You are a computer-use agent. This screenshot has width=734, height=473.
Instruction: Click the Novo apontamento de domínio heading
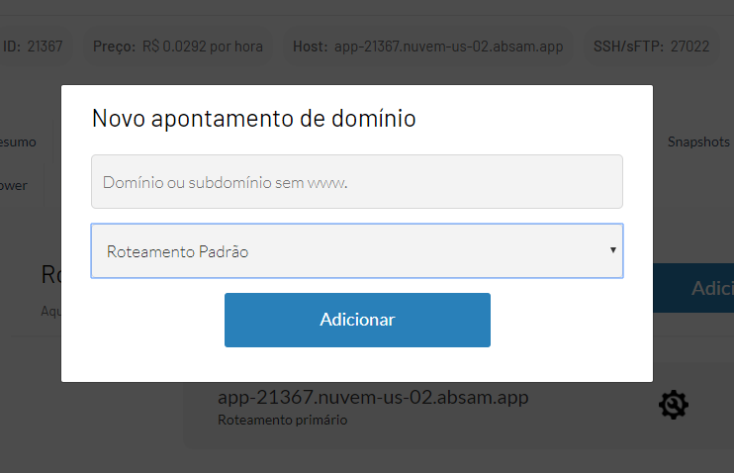coord(253,119)
